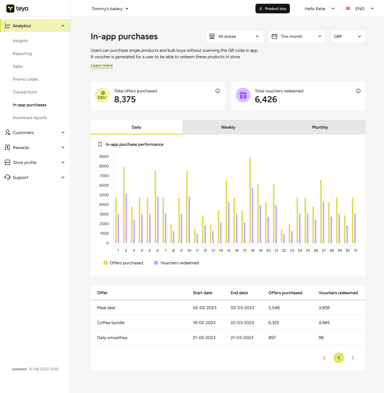Open the This month date dropdown
Viewport: 384px width, 393px height.
pyautogui.click(x=297, y=36)
